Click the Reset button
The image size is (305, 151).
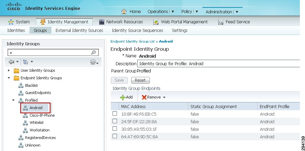tap(140, 80)
